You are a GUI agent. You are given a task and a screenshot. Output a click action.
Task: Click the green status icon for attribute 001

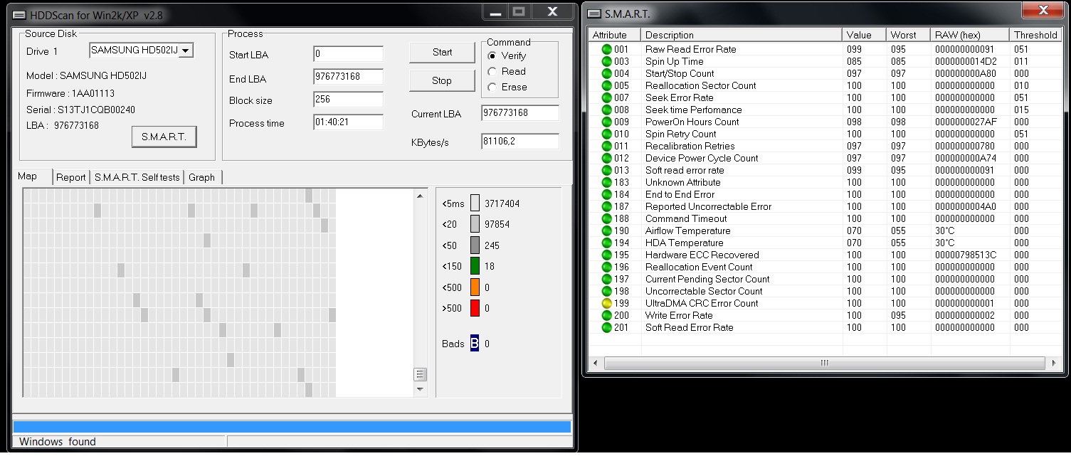tap(606, 49)
